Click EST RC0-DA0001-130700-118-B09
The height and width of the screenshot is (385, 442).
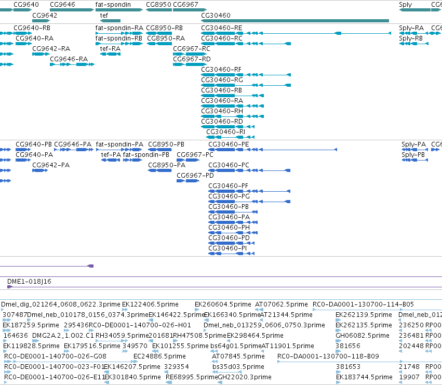[328, 356]
